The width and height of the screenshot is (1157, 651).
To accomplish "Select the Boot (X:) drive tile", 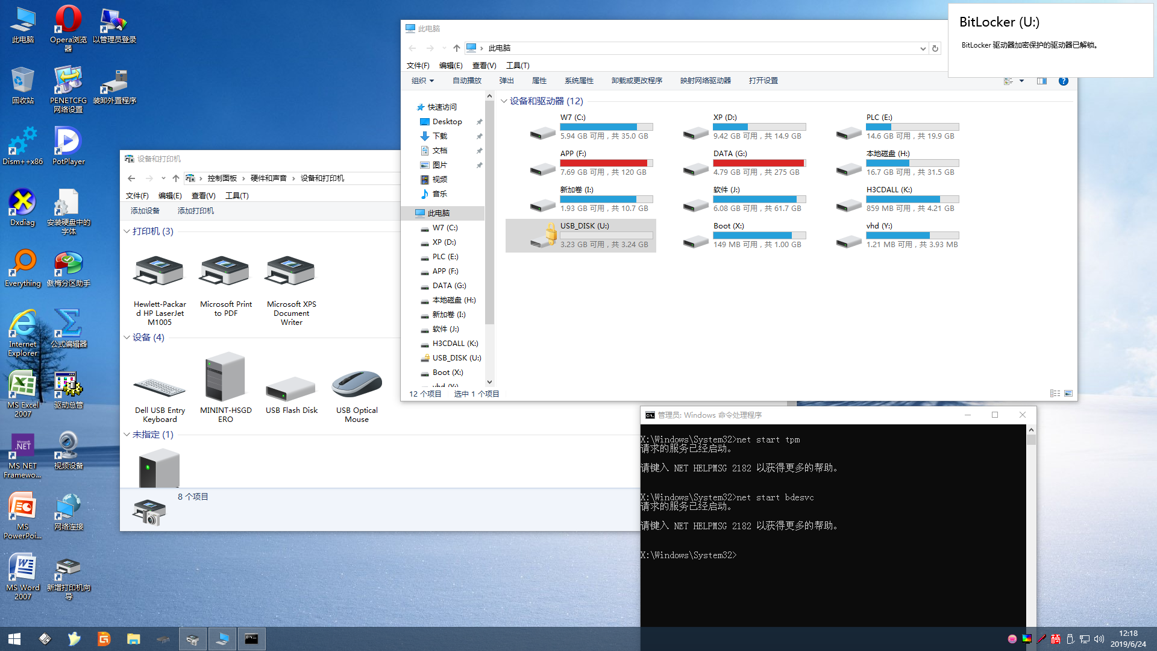I will [x=733, y=235].
